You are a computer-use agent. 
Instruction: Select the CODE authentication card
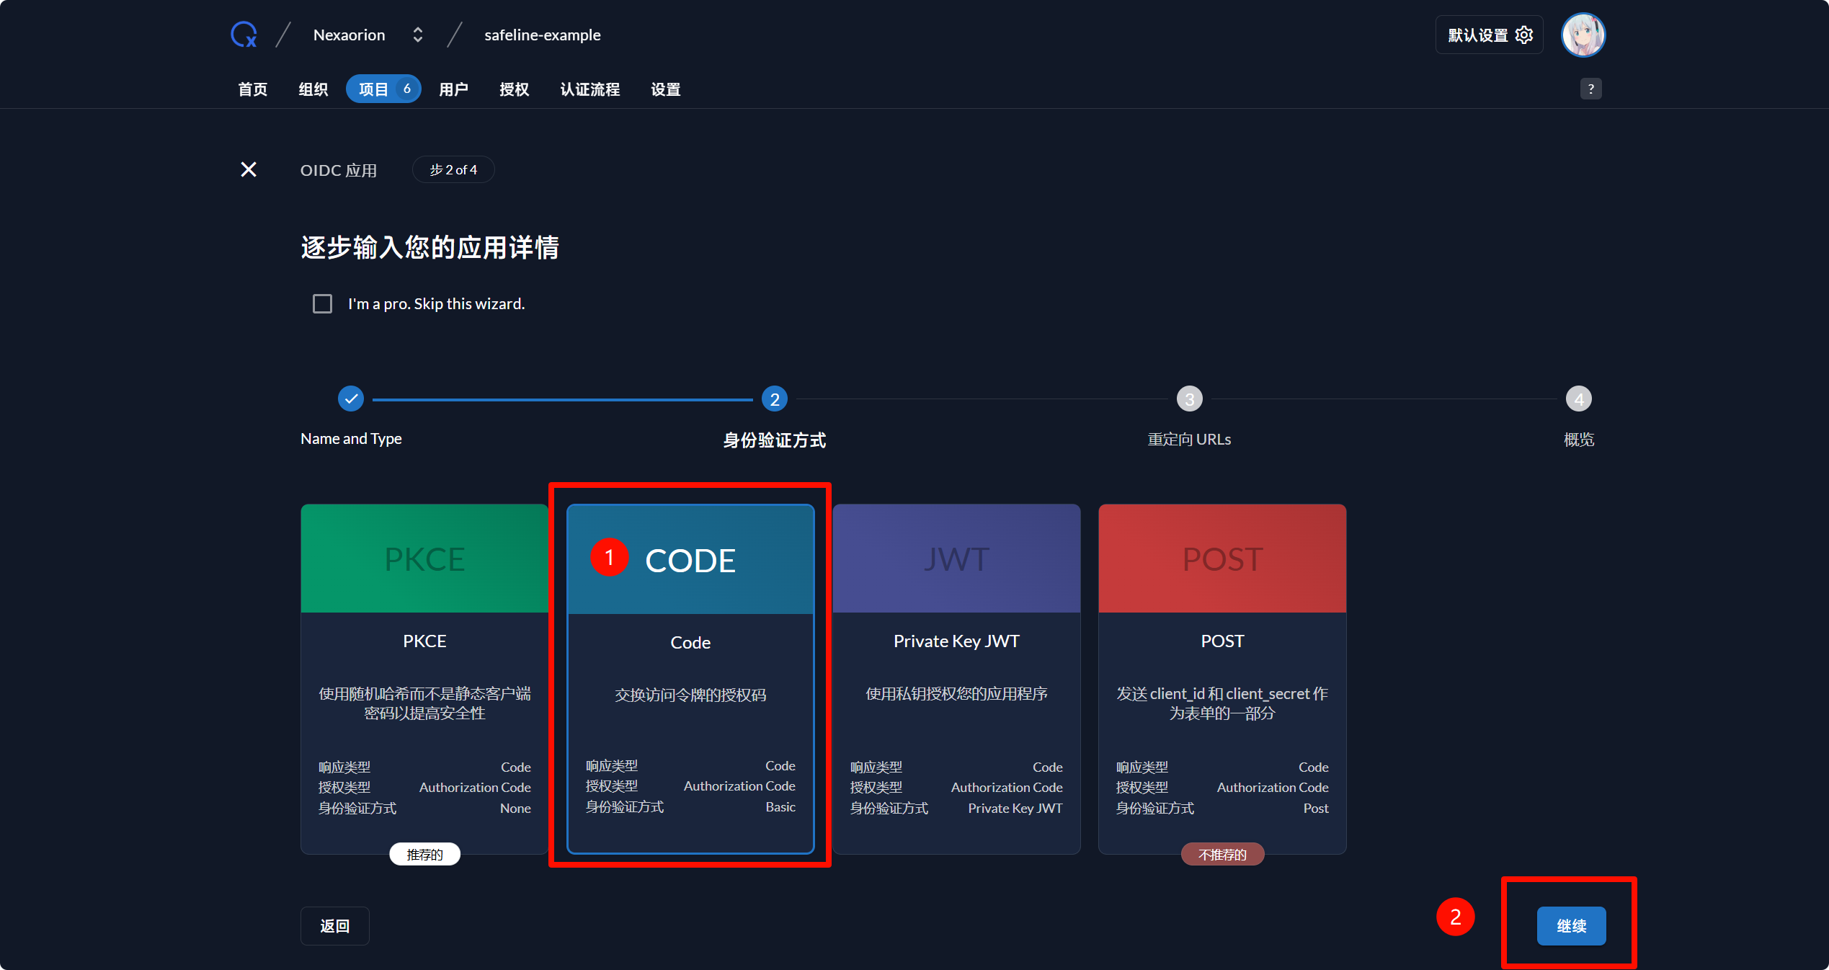tap(690, 677)
